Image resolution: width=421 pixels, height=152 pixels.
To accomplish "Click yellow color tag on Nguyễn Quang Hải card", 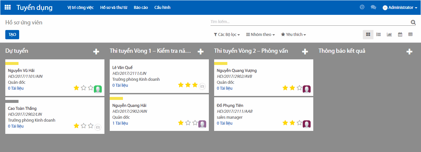I will click(x=116, y=98).
